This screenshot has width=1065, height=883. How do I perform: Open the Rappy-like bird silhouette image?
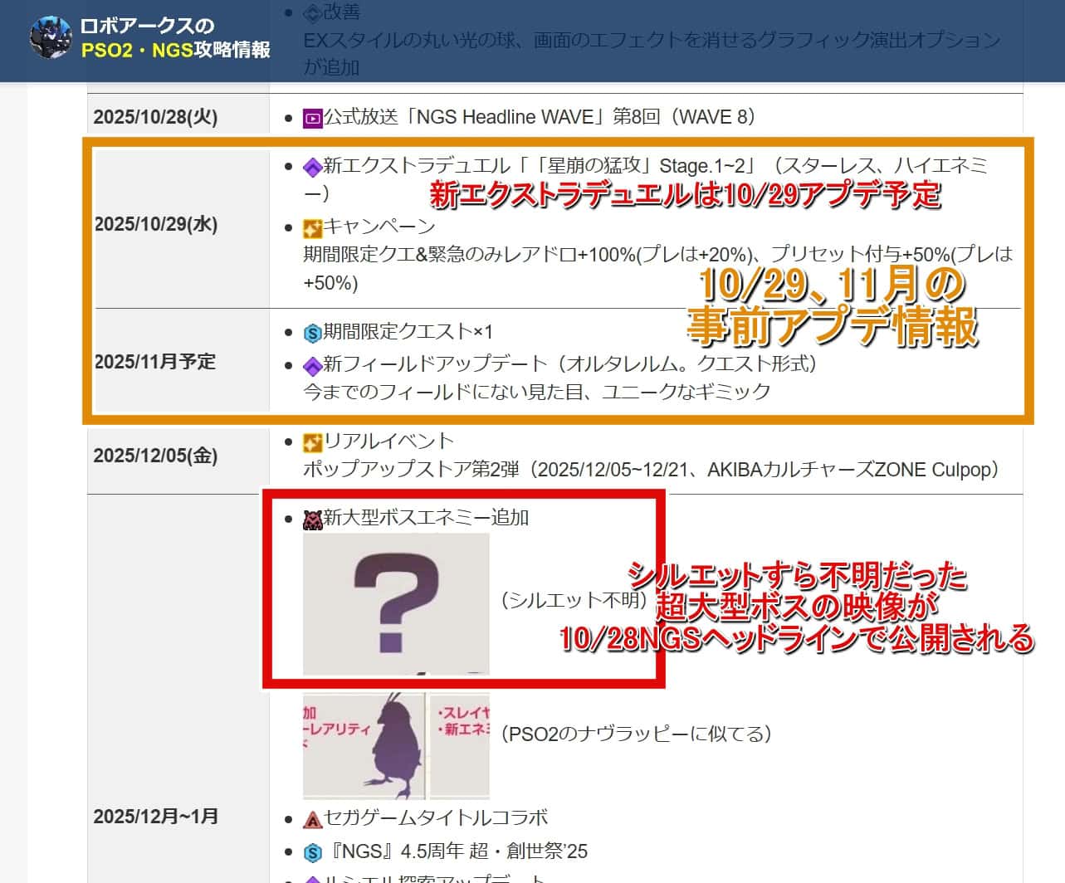(x=396, y=744)
